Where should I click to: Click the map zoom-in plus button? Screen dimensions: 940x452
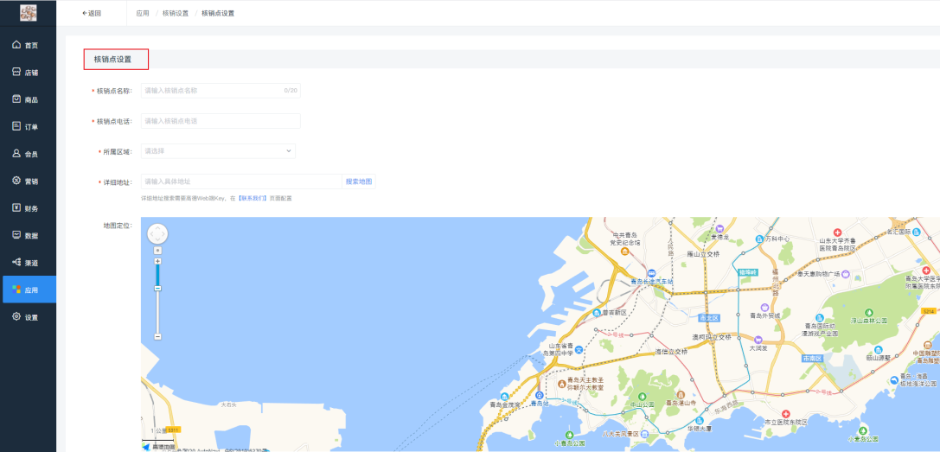click(x=157, y=260)
